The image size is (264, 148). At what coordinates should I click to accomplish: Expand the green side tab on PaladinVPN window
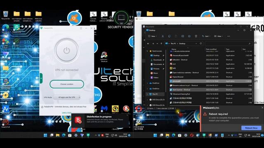tap(41, 78)
